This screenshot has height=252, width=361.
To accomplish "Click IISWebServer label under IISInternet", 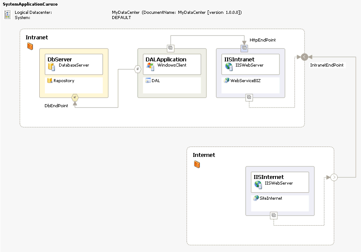I will pos(279,183).
